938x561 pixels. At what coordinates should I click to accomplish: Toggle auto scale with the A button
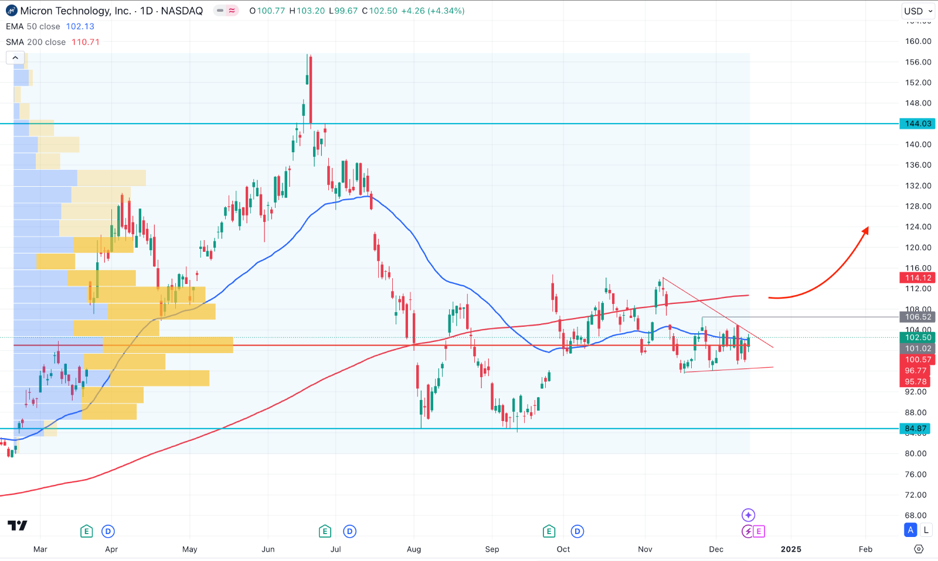(x=910, y=530)
